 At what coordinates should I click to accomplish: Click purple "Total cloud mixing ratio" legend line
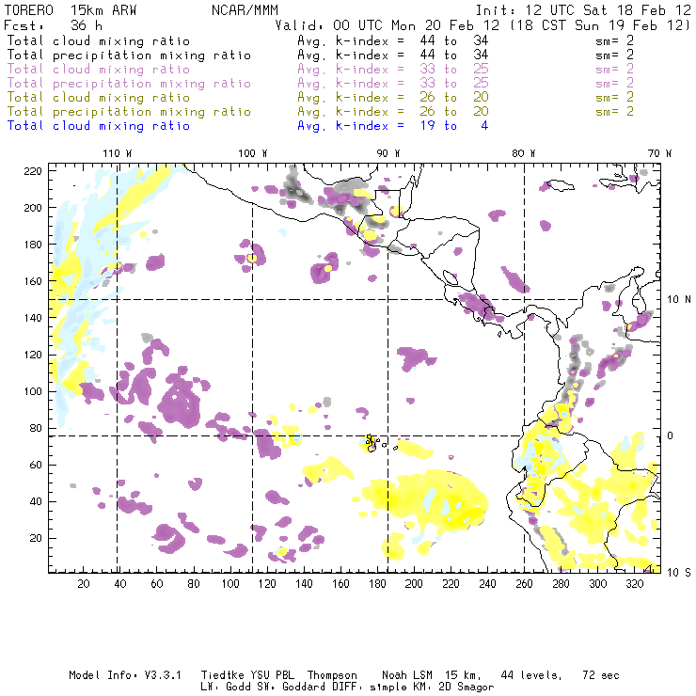[99, 70]
